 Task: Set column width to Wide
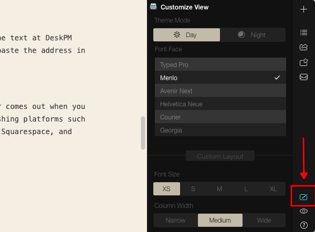pyautogui.click(x=264, y=220)
